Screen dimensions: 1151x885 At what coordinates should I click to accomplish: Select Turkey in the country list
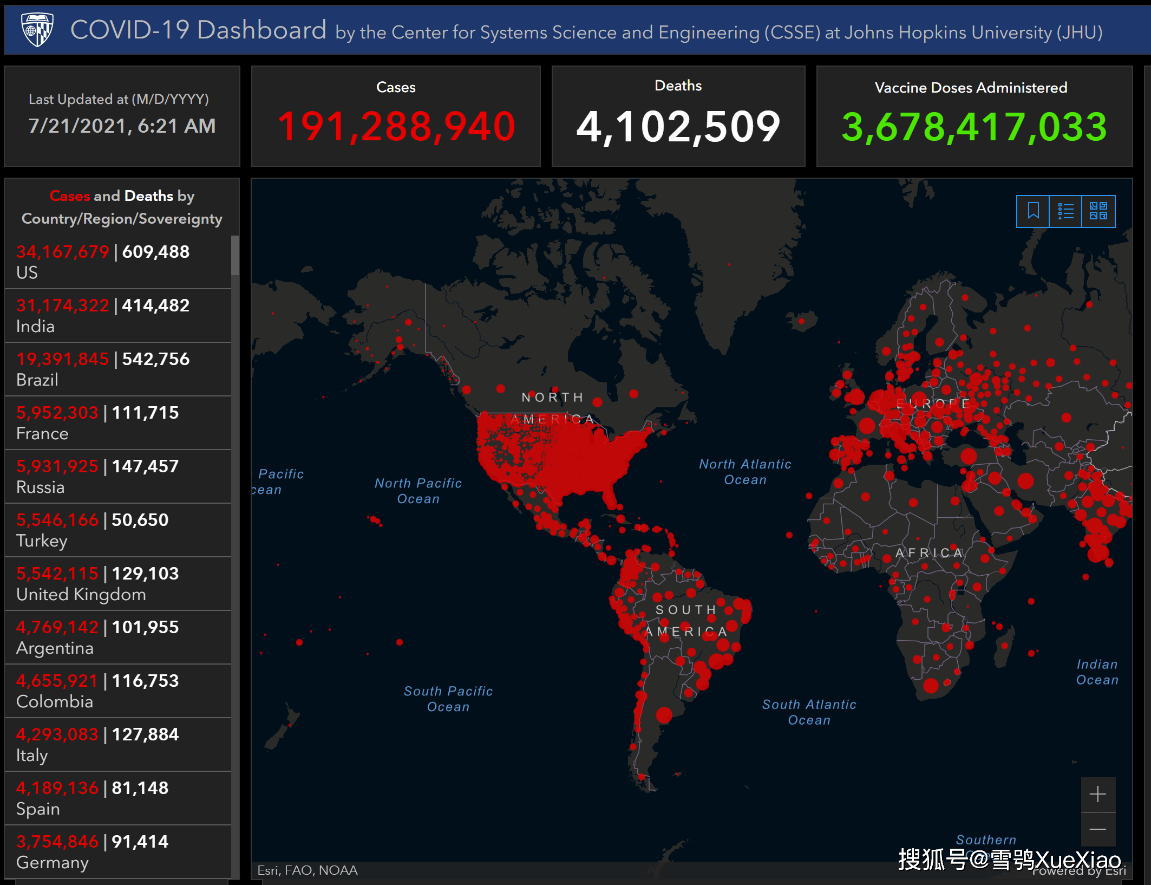click(118, 530)
